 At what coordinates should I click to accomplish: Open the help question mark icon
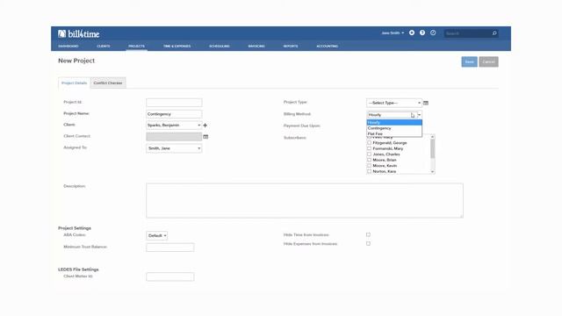pos(422,32)
